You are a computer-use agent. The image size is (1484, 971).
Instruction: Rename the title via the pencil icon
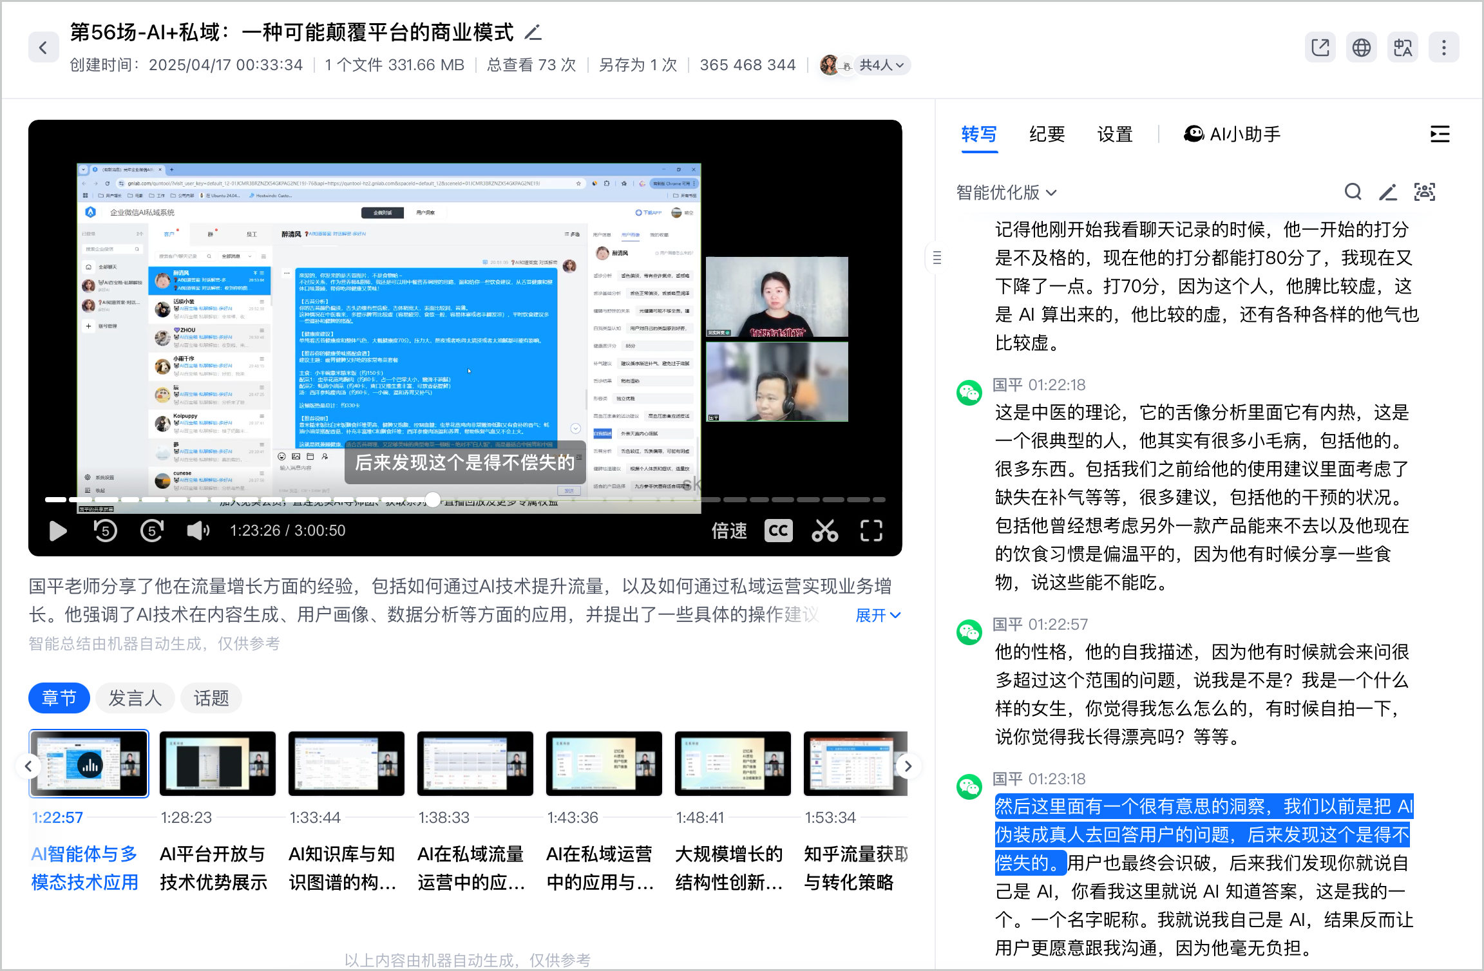[x=533, y=31]
